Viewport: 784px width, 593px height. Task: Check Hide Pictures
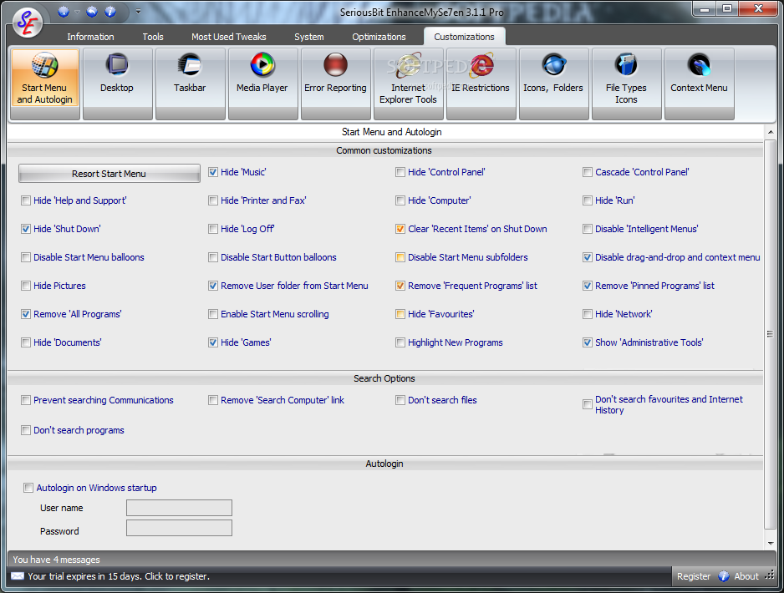click(x=26, y=286)
